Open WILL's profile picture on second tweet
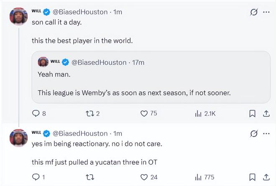 pyautogui.click(x=18, y=138)
